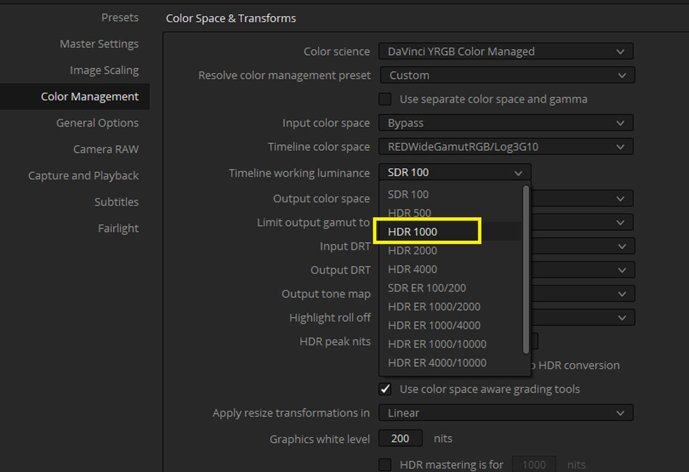Switch to Capture and Playback settings
The height and width of the screenshot is (472, 689).
tap(84, 176)
